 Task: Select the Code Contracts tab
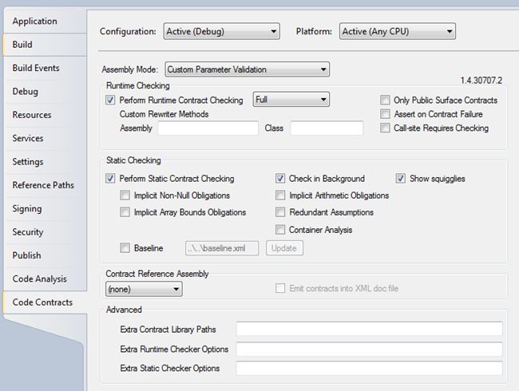pyautogui.click(x=45, y=302)
